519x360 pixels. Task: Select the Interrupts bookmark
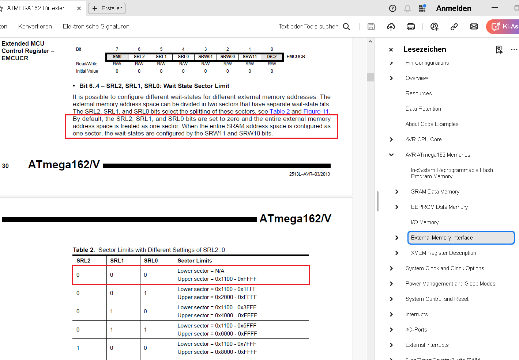point(417,314)
